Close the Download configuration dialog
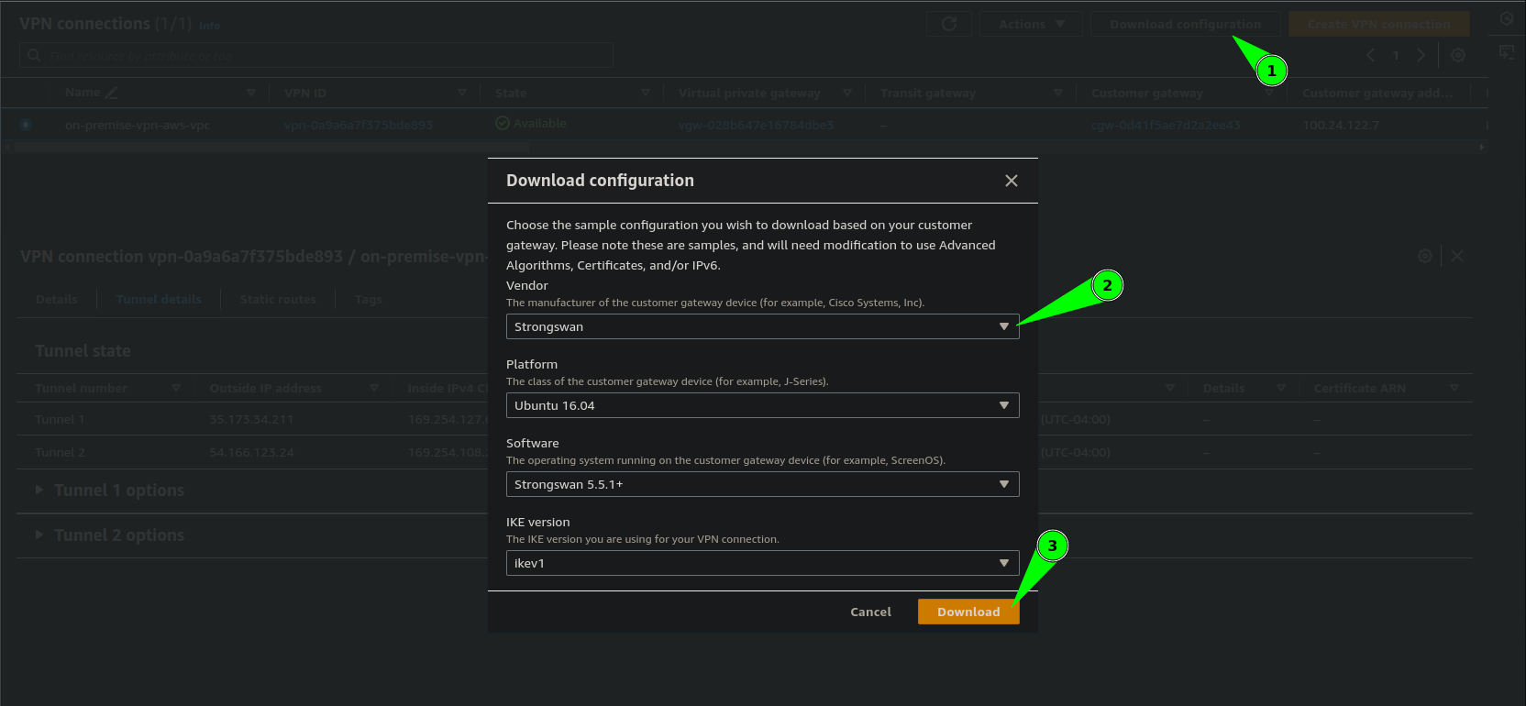The image size is (1526, 706). pos(1011,181)
